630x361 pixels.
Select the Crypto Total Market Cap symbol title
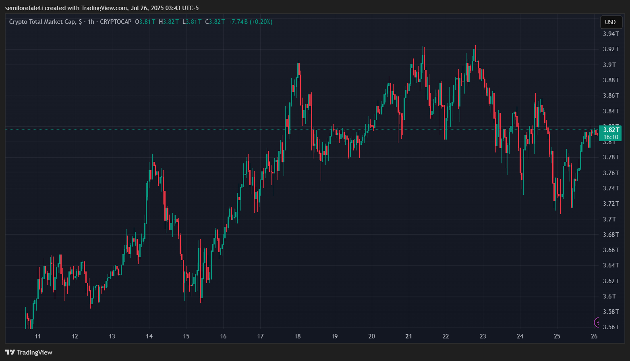pyautogui.click(x=42, y=22)
